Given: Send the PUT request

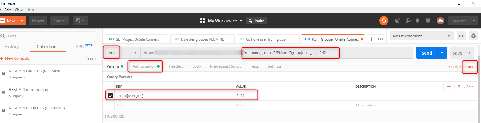Looking at the screenshot, I should (x=427, y=53).
